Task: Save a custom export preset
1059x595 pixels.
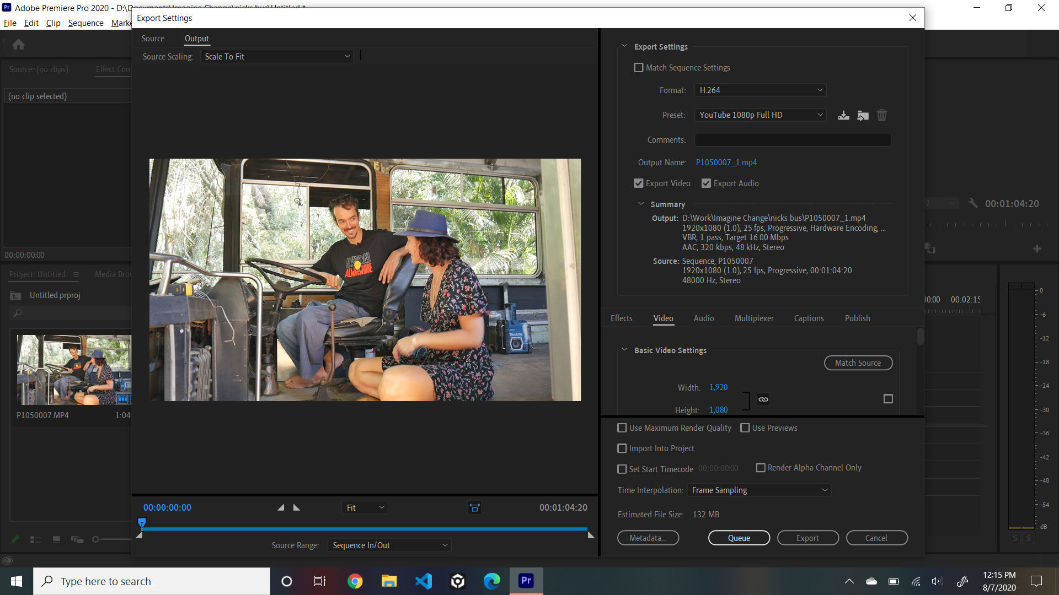Action: point(843,115)
